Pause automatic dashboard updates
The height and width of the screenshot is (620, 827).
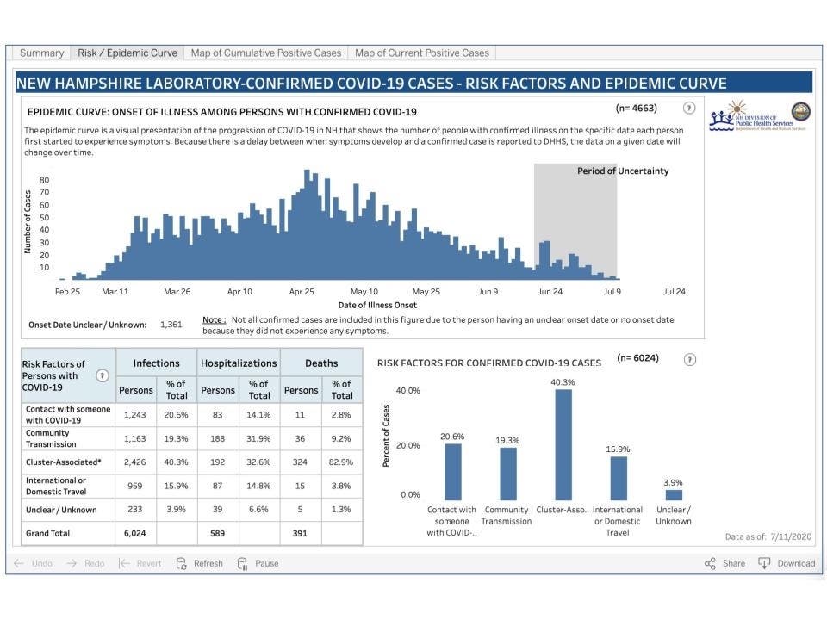tap(259, 562)
